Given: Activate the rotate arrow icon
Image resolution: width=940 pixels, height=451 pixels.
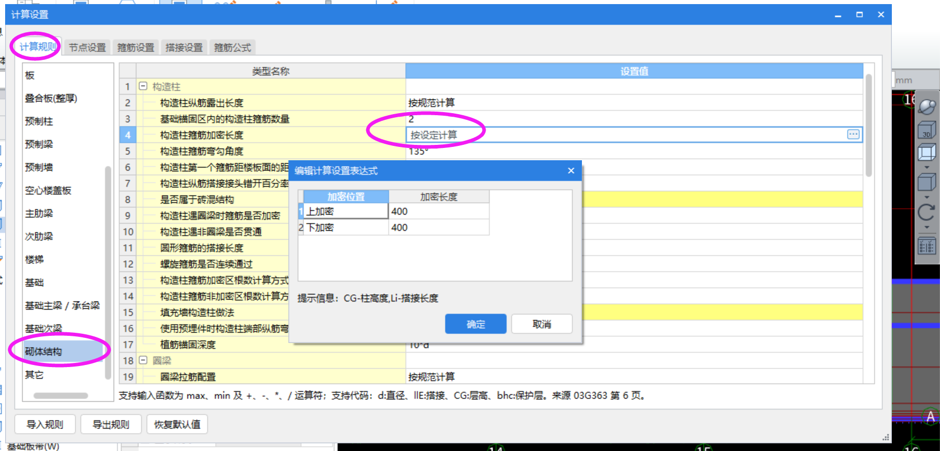Looking at the screenshot, I should 927,212.
